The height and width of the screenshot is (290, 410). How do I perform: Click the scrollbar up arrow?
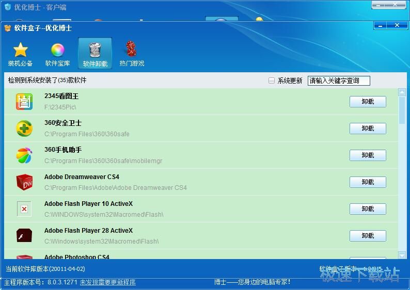402,92
